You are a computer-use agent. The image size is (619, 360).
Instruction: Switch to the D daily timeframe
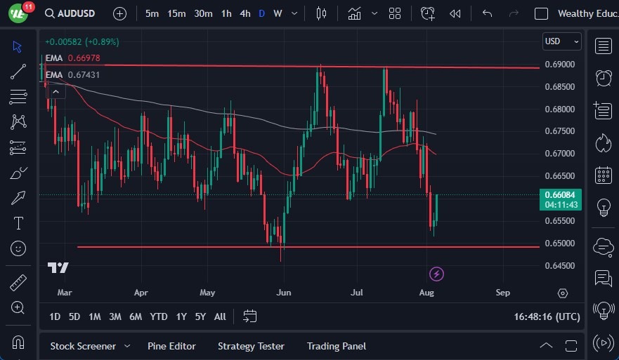click(x=261, y=13)
